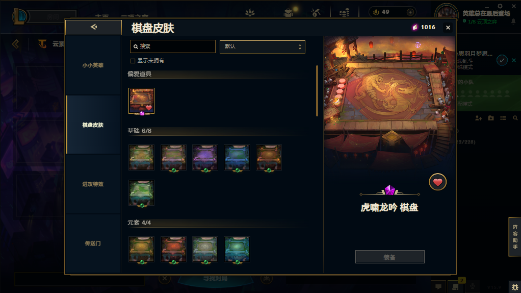Open the 传送门 tab

click(93, 243)
